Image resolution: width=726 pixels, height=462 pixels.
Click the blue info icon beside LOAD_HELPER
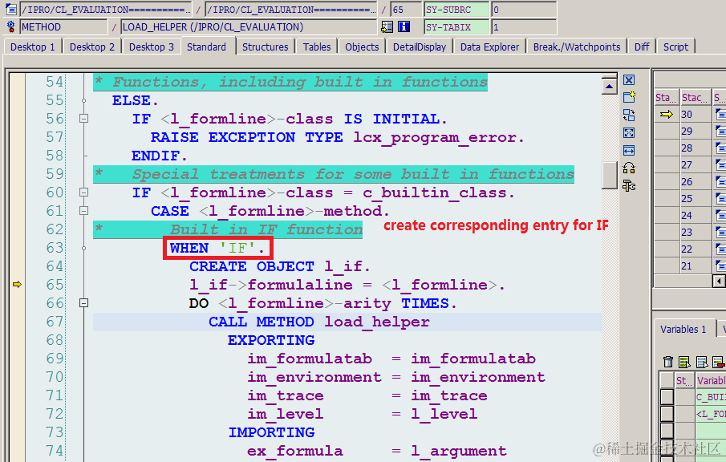404,26
